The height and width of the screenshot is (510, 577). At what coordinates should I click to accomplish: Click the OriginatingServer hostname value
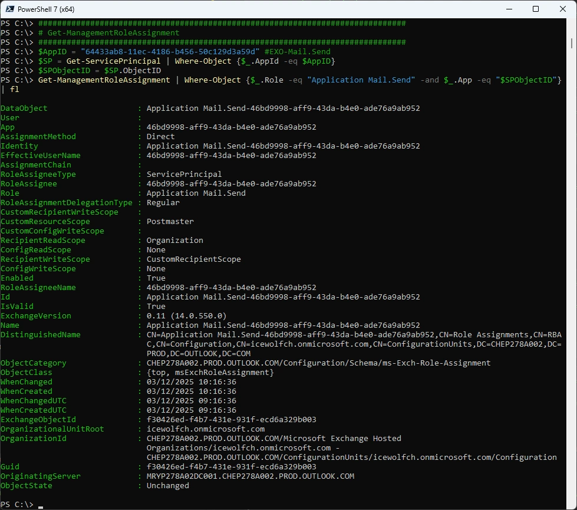[x=250, y=476]
